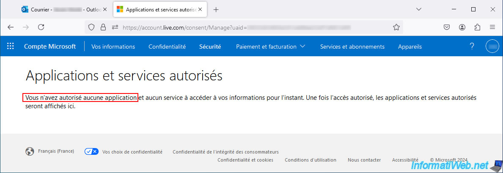Viewport: 503px width, 173px height.
Task: Click the padlock site security icon
Action: [x=103, y=27]
